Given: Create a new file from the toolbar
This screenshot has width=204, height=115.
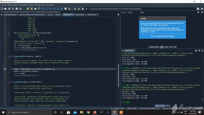Looking at the screenshot, I should (2, 9).
